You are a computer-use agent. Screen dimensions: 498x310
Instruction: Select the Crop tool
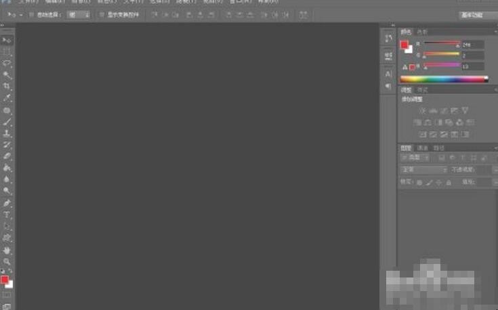coord(7,87)
